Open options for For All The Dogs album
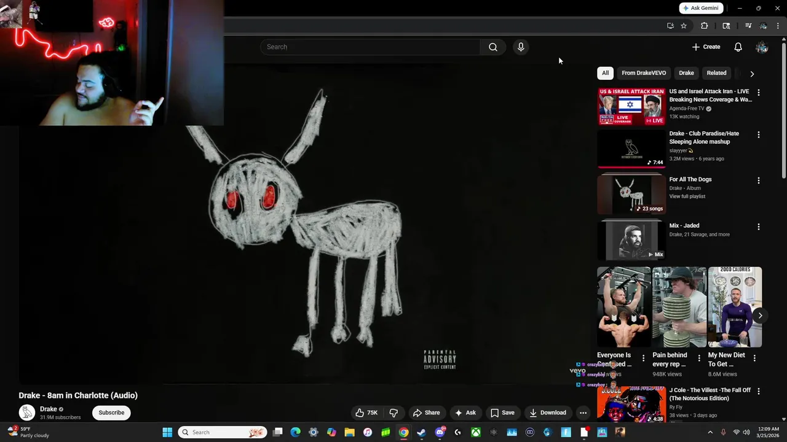This screenshot has height=442, width=787. click(x=758, y=180)
